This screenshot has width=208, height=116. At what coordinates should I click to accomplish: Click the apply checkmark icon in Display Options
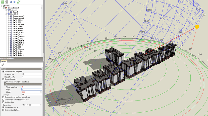click(3, 64)
